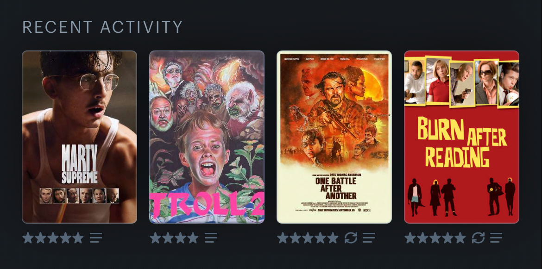Click the first star under Burn After Reading
Viewport: 542px width, 269px height.
click(410, 238)
